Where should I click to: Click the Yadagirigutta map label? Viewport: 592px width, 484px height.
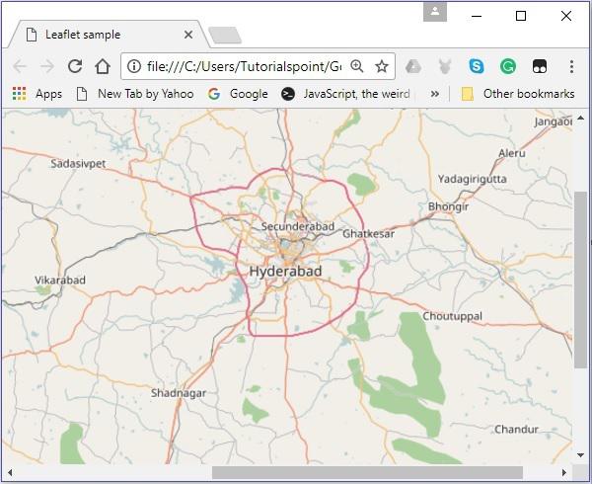pos(472,179)
